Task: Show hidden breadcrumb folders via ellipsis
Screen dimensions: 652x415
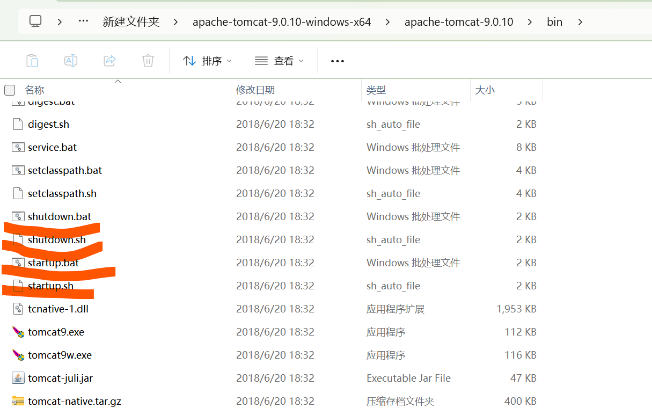Action: pos(83,21)
